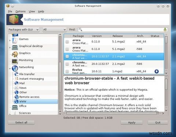Click the Instant messaging icon
Image resolution: width=176 pixels, height=137 pixels.
(x=16, y=79)
